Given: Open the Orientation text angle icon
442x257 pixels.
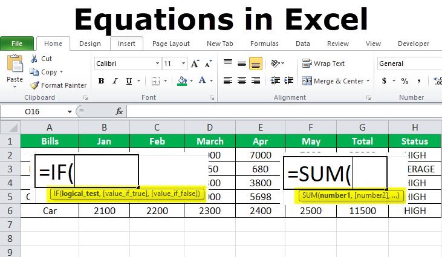Looking at the screenshot, I should click(x=278, y=63).
